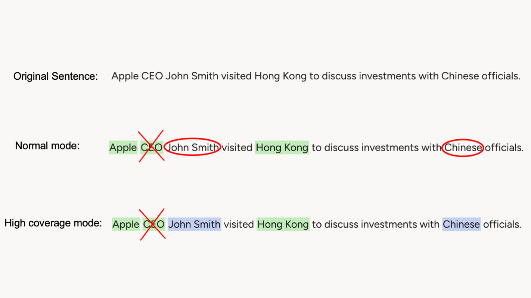This screenshot has width=531, height=298.
Task: Click red-circled John Smith in Normal mode
Action: coord(193,148)
